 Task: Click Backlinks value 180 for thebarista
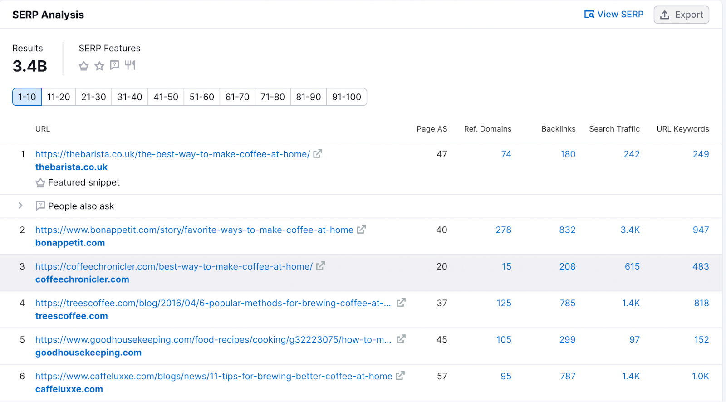pos(568,154)
